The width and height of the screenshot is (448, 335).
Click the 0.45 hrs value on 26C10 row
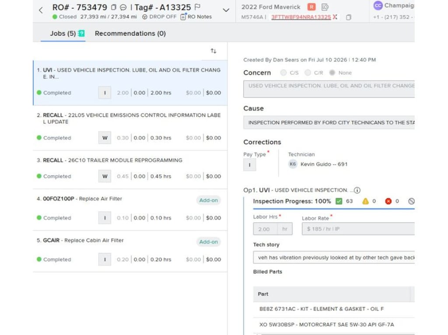pos(161,176)
